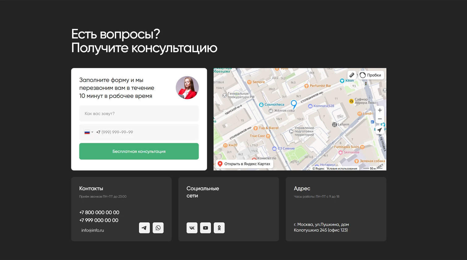This screenshot has height=260, width=467.
Task: Open the Odnoklassniki social icon
Action: 219,228
